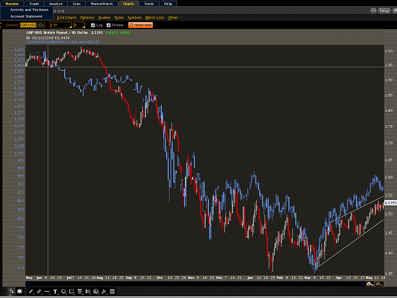This screenshot has width=397, height=298.
Task: Click the Oct label on time axis
Action: coord(159,278)
